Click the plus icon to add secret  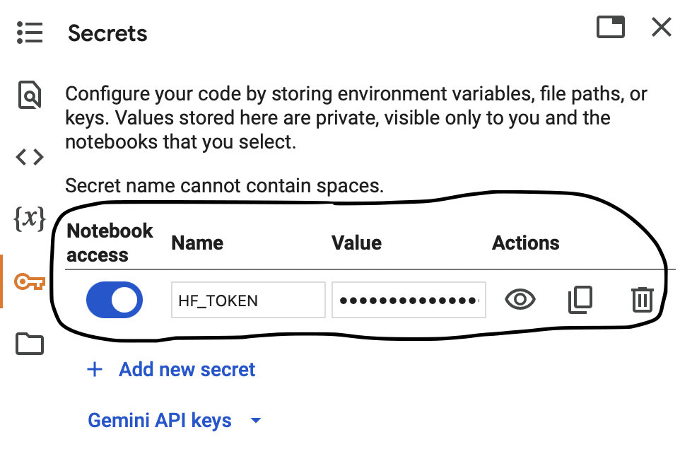tap(95, 370)
